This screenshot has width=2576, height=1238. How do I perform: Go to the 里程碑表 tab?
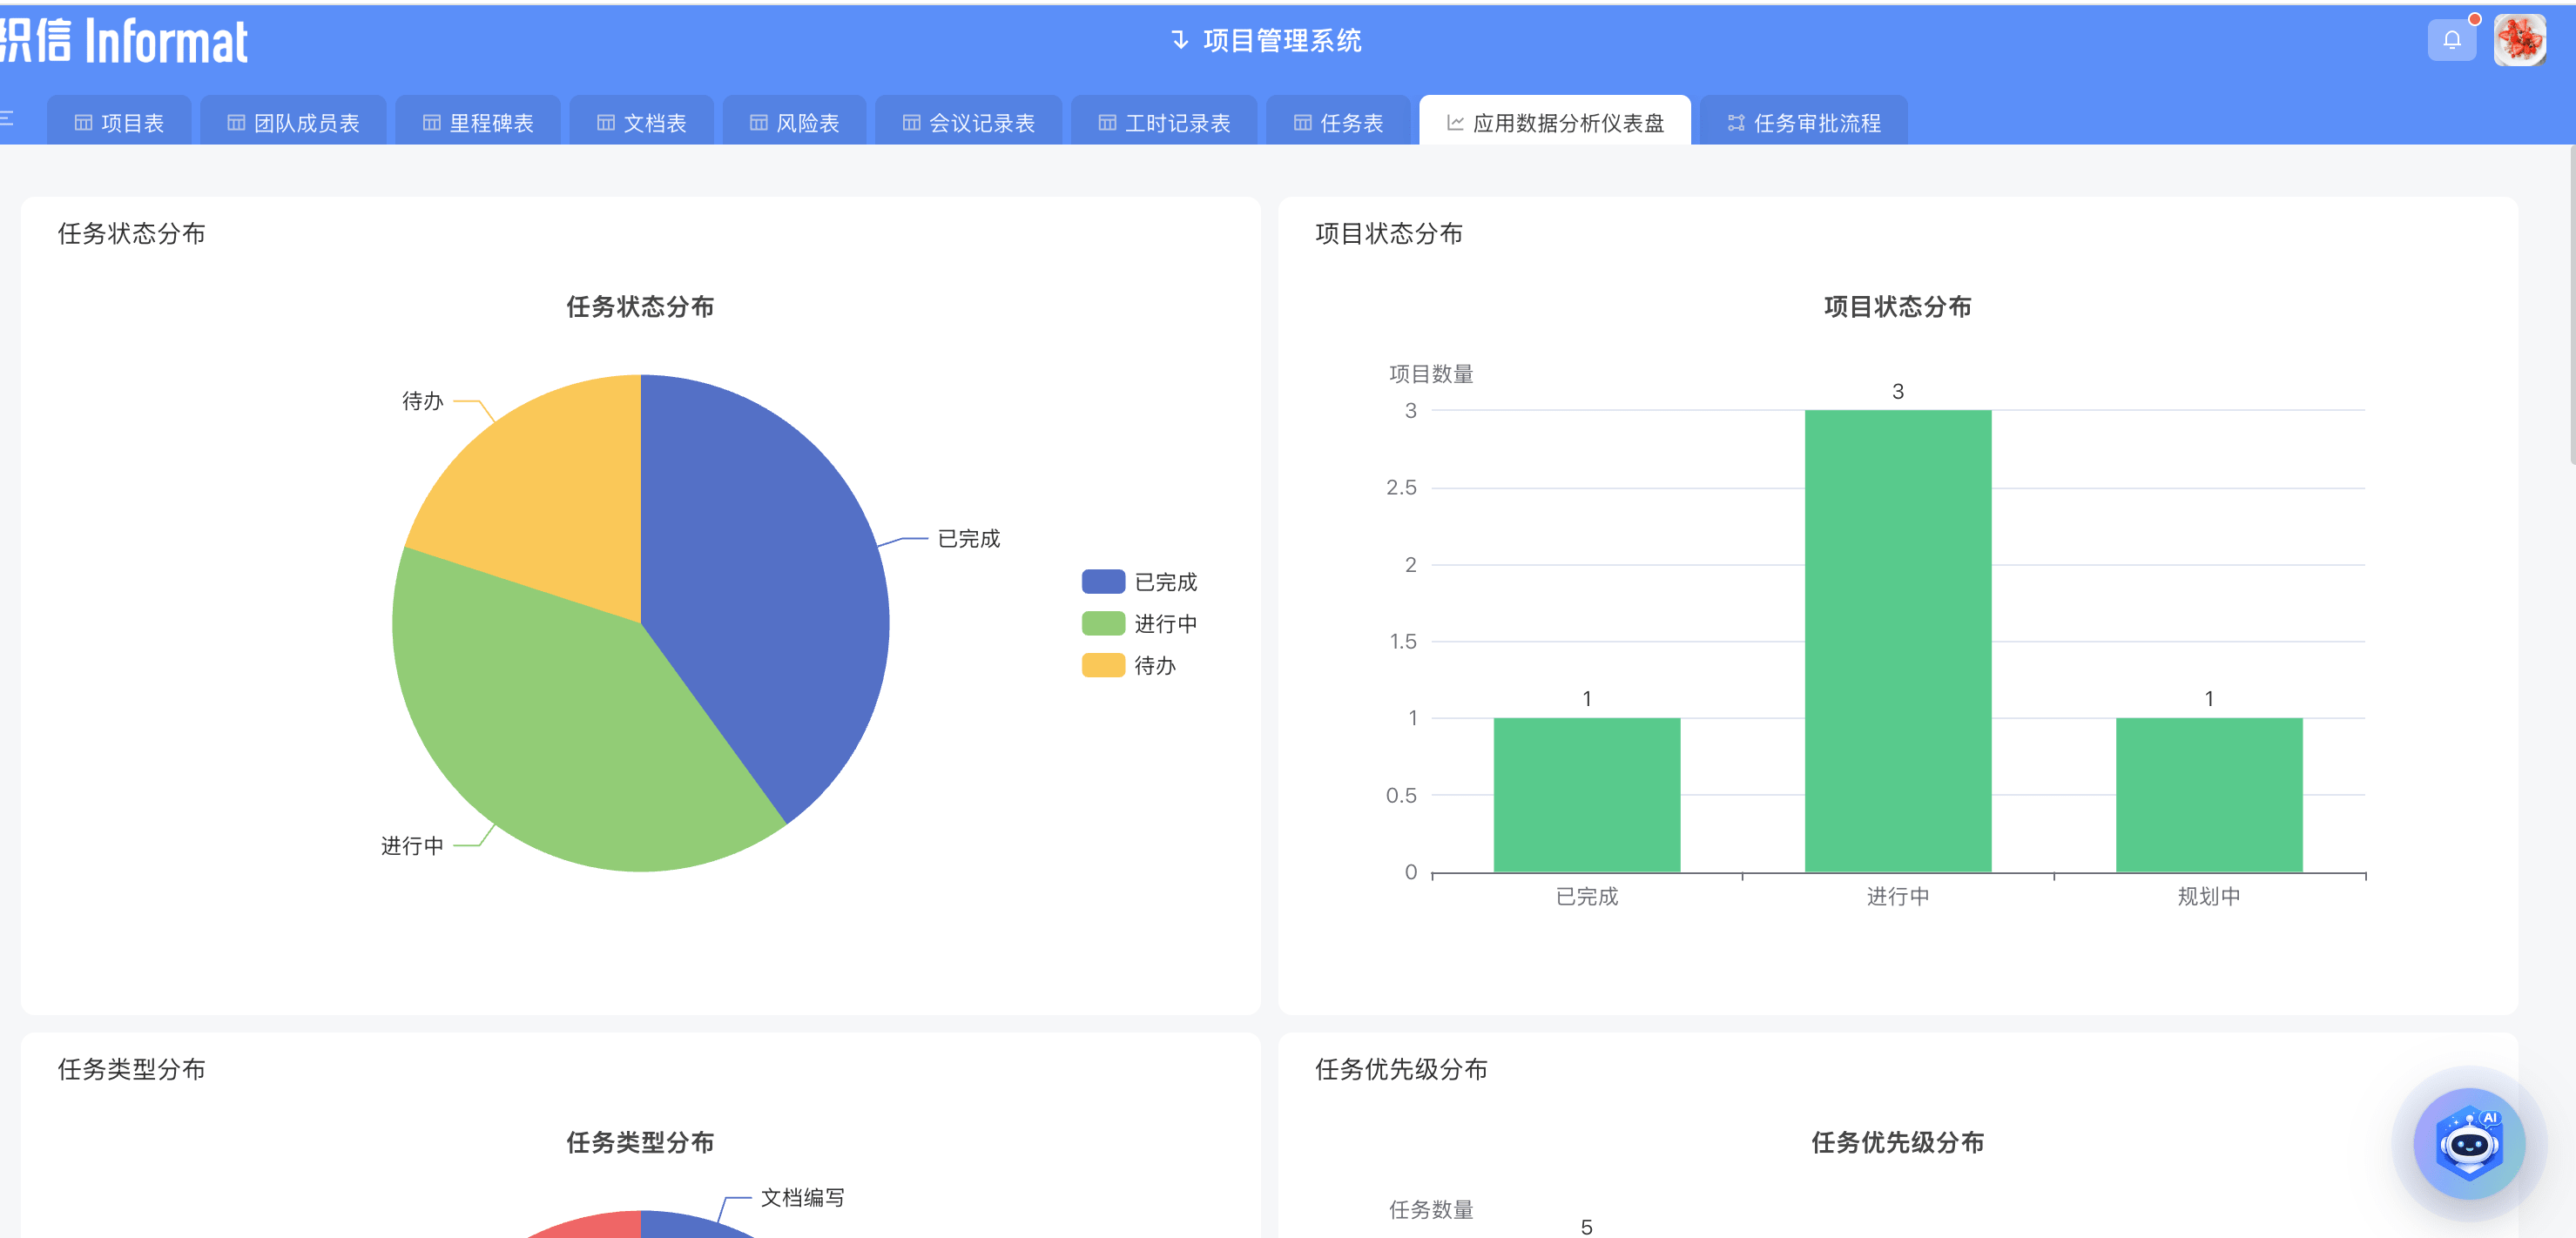478,121
